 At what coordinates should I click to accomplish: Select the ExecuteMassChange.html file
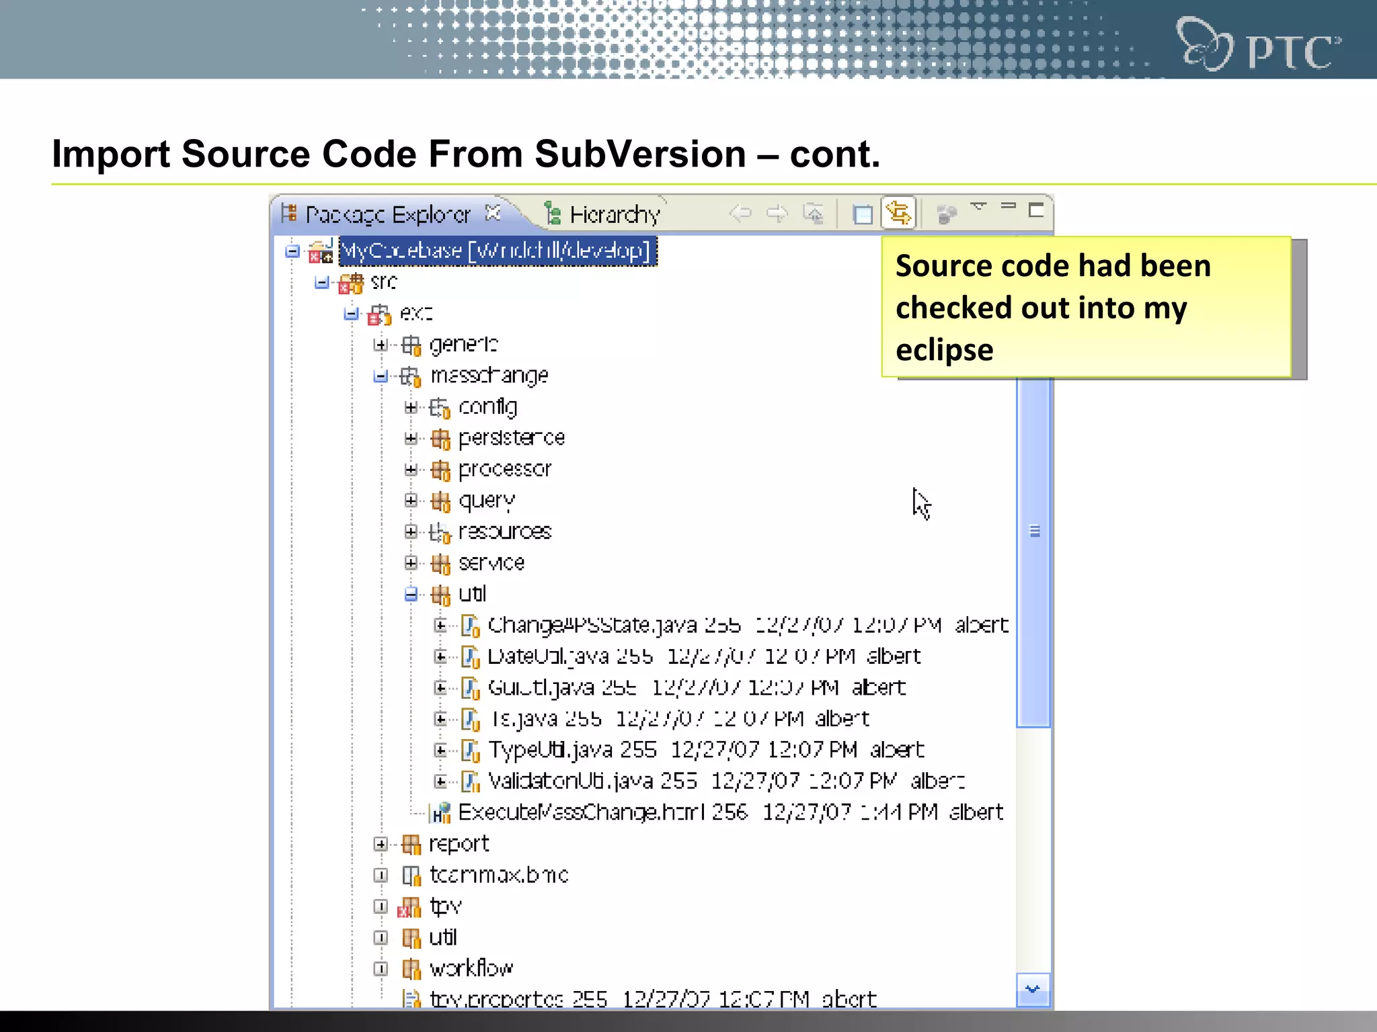coord(731,812)
